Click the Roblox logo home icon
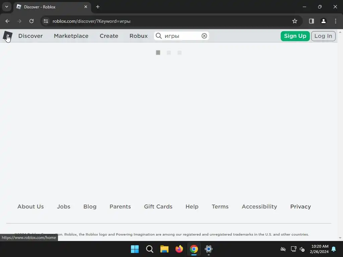 point(7,36)
